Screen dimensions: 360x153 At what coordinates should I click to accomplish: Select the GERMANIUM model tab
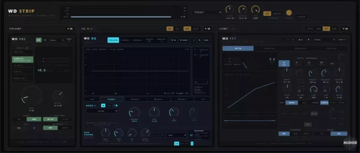(301, 48)
